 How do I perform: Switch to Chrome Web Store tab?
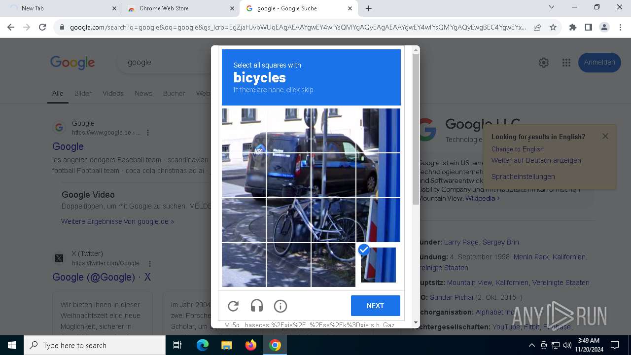point(180,8)
